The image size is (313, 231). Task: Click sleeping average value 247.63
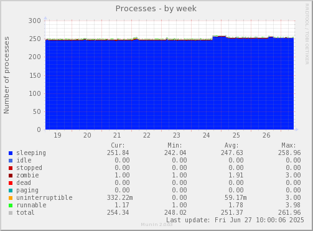click(x=232, y=153)
